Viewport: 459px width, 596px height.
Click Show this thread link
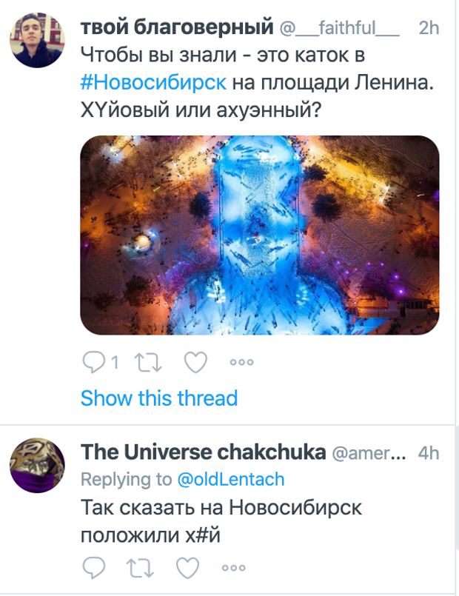coord(159,398)
